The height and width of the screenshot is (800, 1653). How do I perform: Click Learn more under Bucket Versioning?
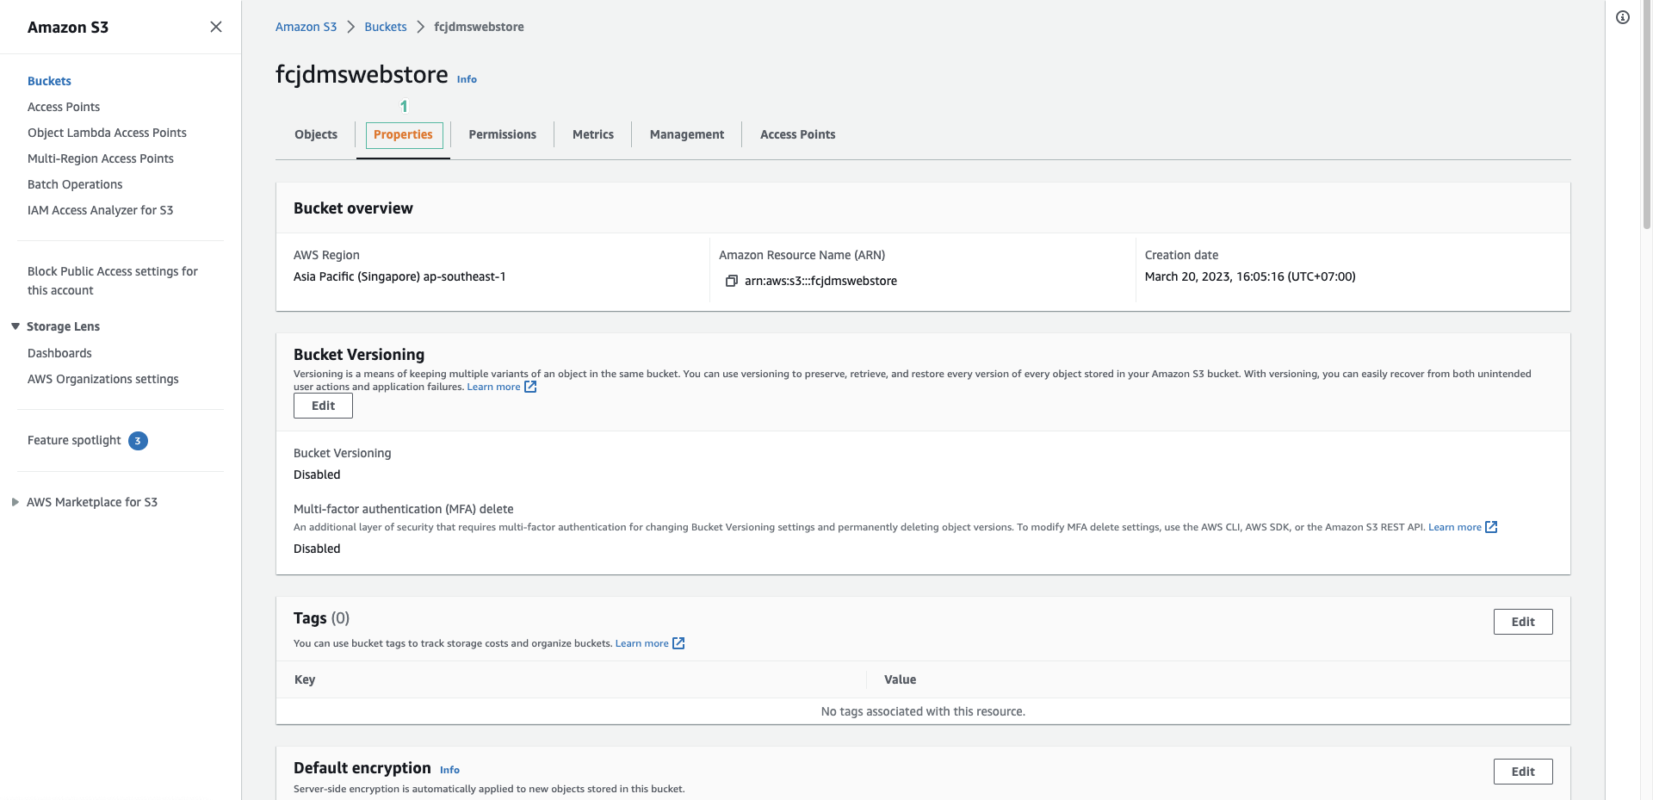[494, 387]
